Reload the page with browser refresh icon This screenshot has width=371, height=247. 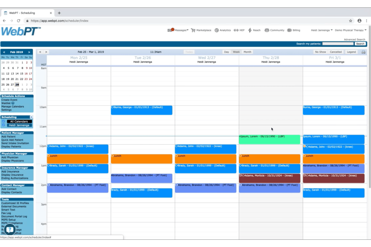click(19, 21)
